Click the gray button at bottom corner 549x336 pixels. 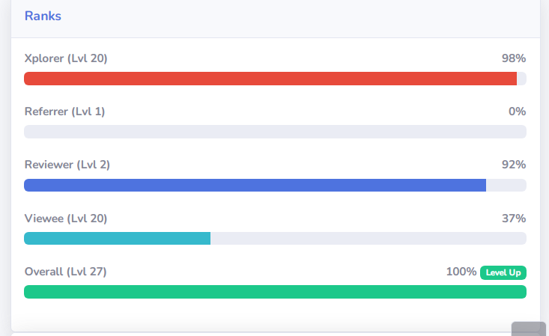click(x=529, y=329)
